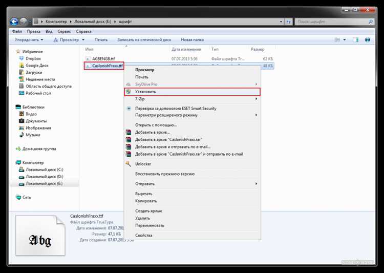Click the ESET Smart Security scan icon
The image size is (384, 273).
[x=129, y=109]
